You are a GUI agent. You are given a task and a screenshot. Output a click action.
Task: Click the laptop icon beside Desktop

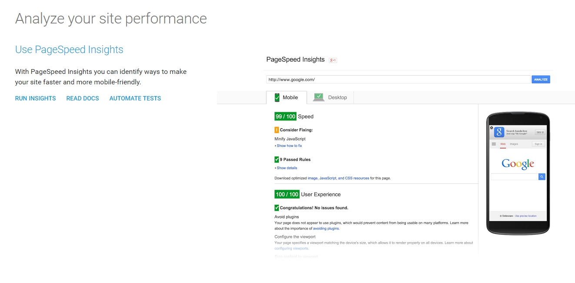pyautogui.click(x=319, y=97)
